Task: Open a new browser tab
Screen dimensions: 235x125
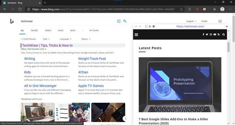Action: [x=45, y=3]
